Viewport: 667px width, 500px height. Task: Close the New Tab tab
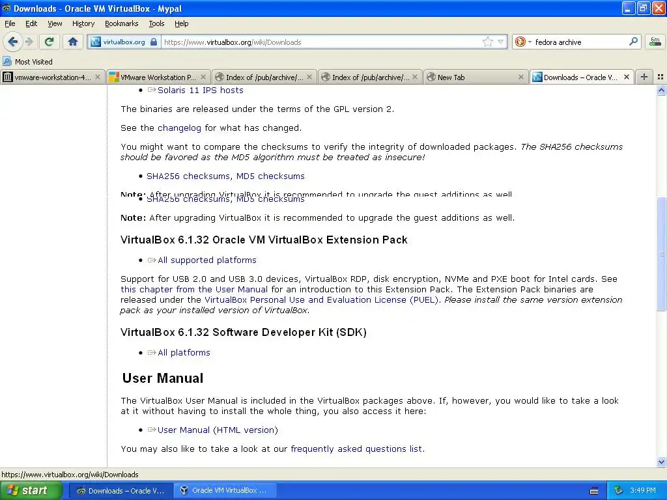click(521, 77)
